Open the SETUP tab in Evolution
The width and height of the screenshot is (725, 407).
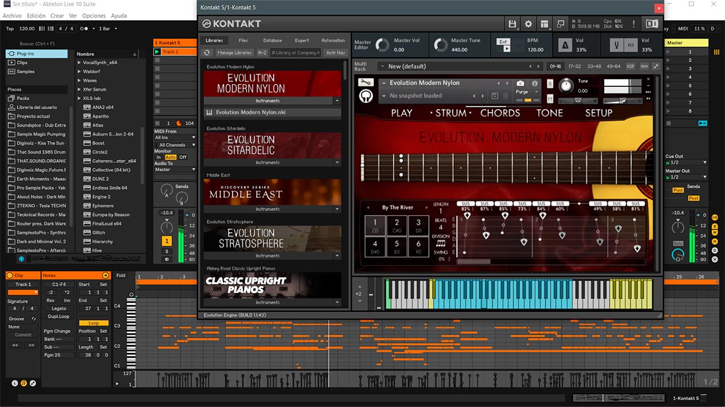coord(599,113)
